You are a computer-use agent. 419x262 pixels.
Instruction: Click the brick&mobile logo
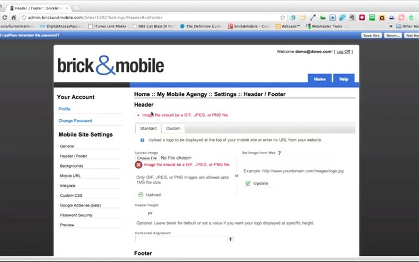pos(111,65)
